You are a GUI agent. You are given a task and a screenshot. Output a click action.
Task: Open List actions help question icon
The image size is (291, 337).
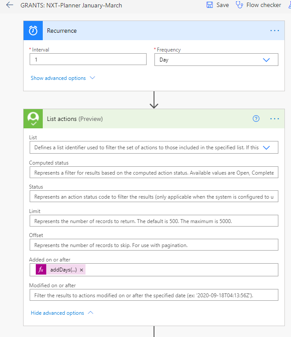point(256,119)
